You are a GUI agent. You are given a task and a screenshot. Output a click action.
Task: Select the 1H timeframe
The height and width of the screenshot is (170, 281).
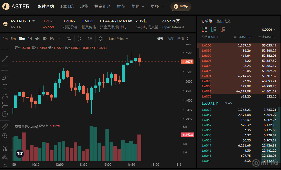click(x=30, y=39)
